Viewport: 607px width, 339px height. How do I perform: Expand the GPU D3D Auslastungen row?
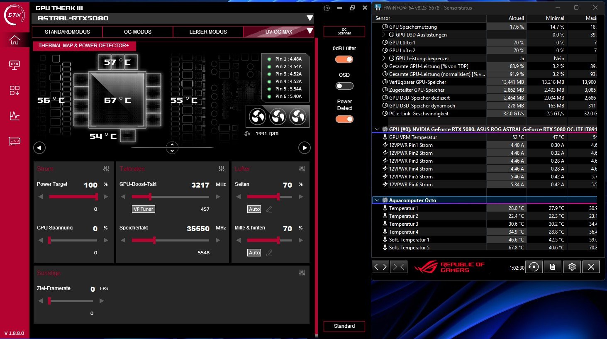click(384, 35)
